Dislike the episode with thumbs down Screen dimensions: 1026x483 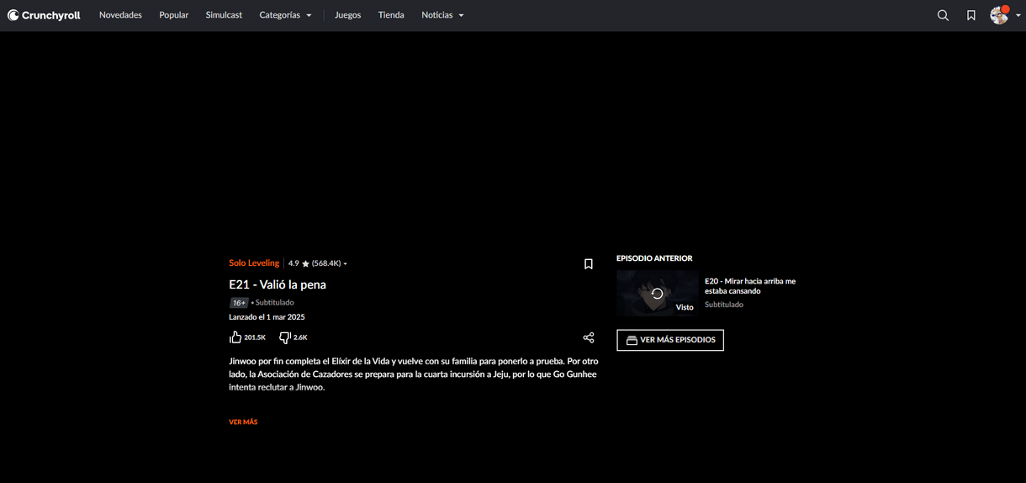(x=285, y=337)
